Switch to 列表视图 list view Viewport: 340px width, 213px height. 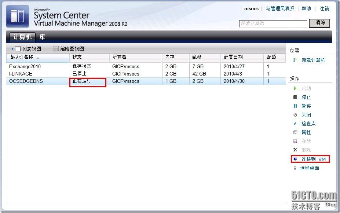click(32, 49)
